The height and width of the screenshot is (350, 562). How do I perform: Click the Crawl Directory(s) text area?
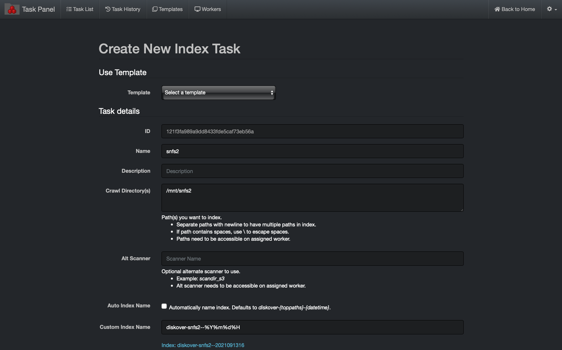[x=312, y=197]
